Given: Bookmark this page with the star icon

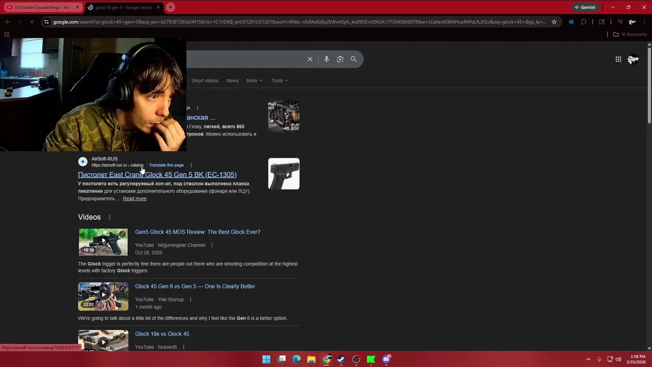Looking at the screenshot, I should pyautogui.click(x=554, y=22).
